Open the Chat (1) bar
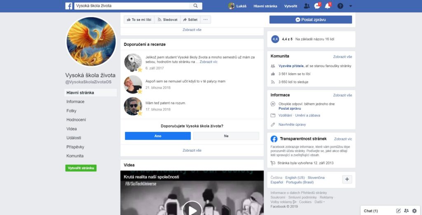Screen dimensions: 422x215 click(x=371, y=211)
